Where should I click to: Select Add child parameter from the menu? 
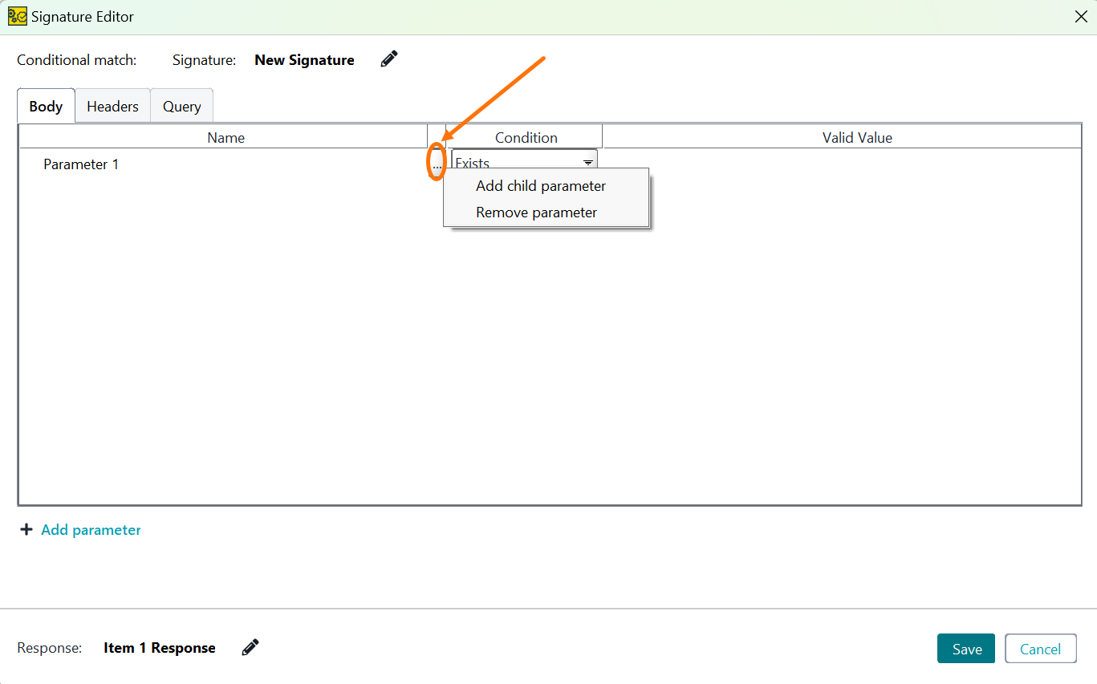pyautogui.click(x=541, y=185)
